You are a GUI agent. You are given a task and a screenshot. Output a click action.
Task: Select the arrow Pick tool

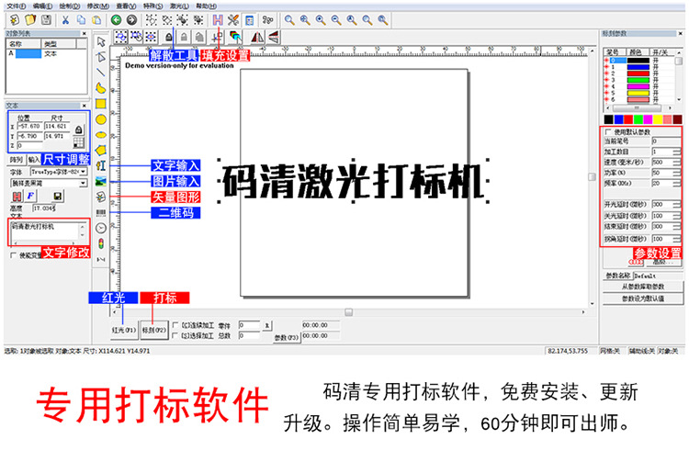point(101,41)
